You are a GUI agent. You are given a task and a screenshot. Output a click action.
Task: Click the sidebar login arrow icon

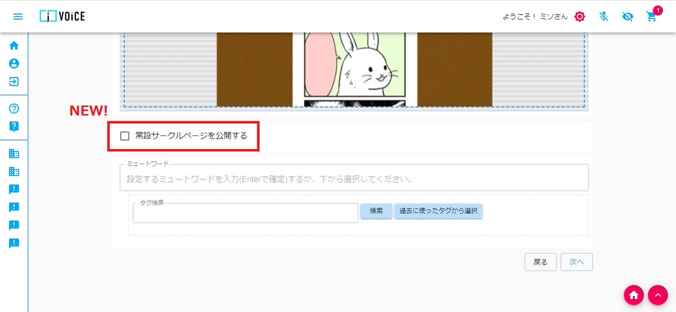(x=14, y=82)
